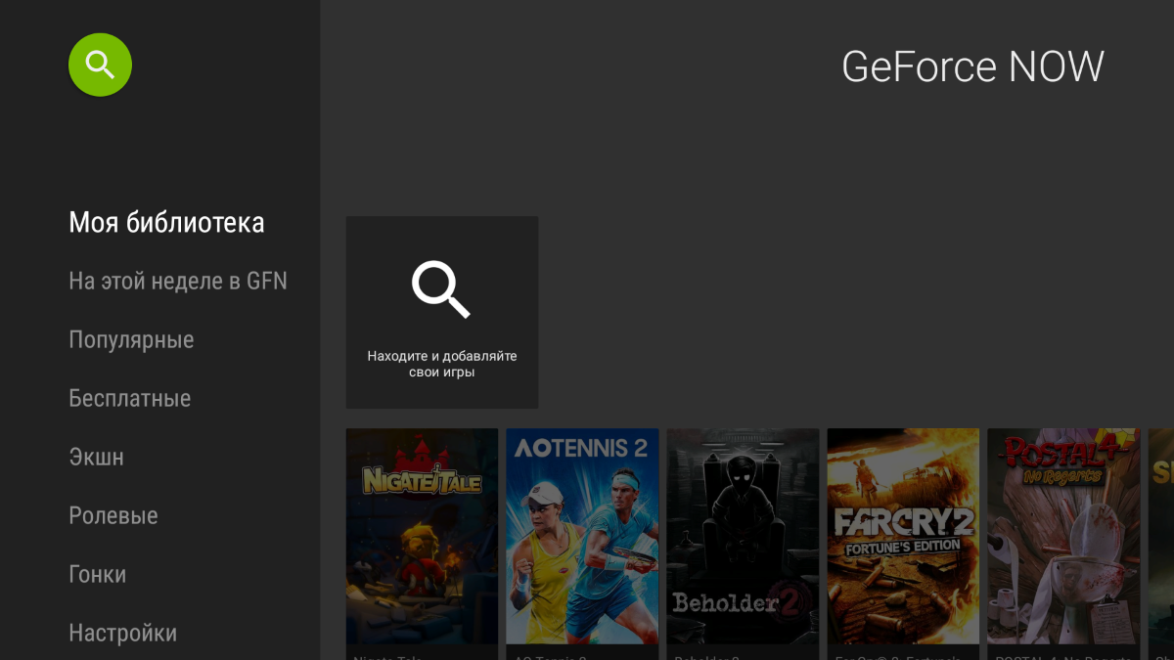Screen dimensions: 1174x660
Task: Open Настройки in the sidebar
Action: pyautogui.click(x=122, y=634)
